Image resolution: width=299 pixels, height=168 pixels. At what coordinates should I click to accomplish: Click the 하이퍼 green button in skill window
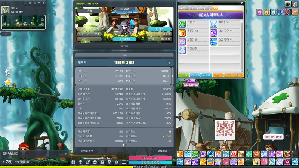pyautogui.click(x=184, y=75)
